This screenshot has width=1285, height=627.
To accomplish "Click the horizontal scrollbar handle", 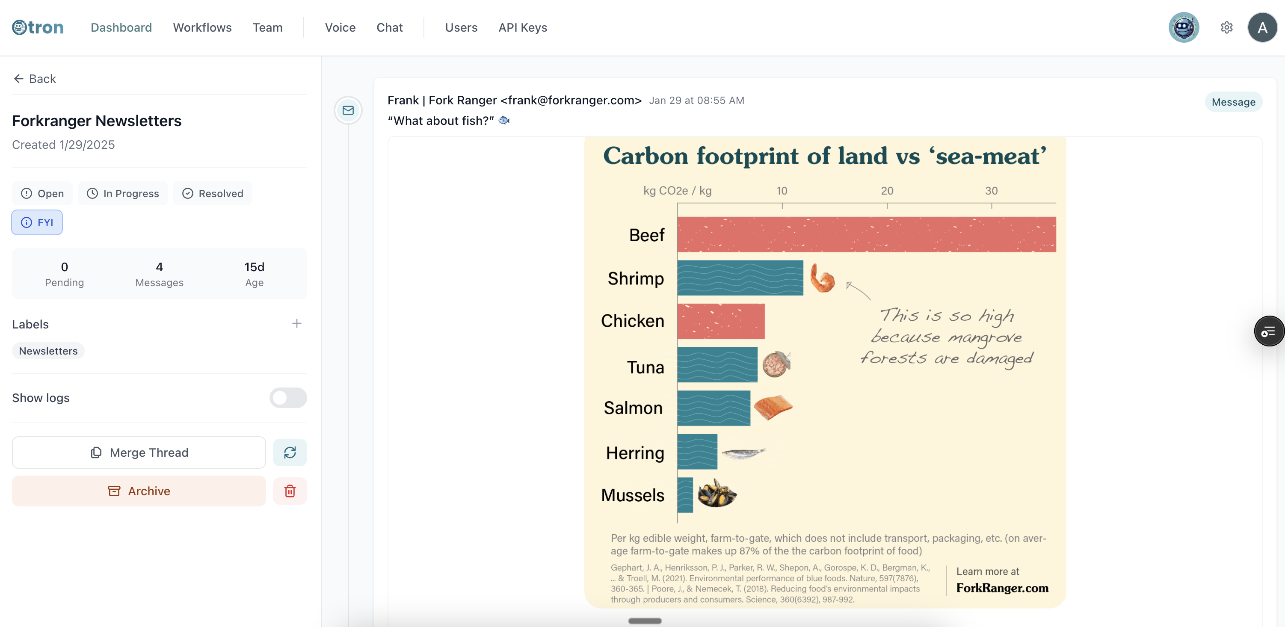I will tap(645, 621).
